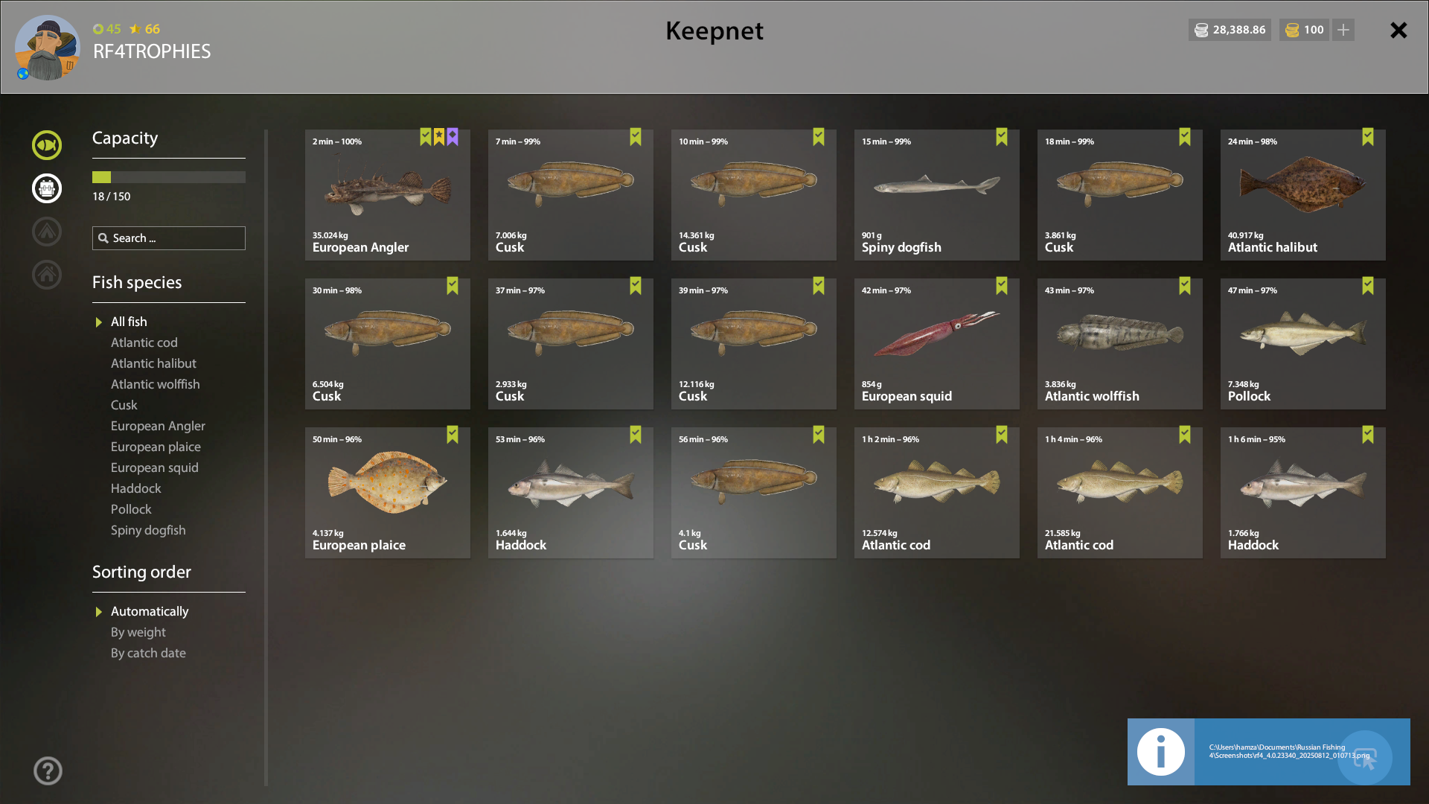This screenshot has height=804, width=1429.
Task: Click the plus icon to add gold
Action: click(1343, 30)
